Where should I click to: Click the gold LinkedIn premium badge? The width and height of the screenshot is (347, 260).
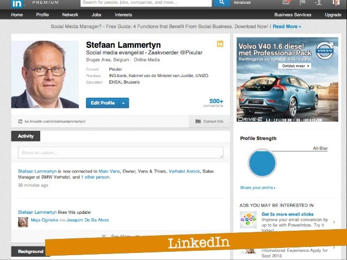(220, 44)
